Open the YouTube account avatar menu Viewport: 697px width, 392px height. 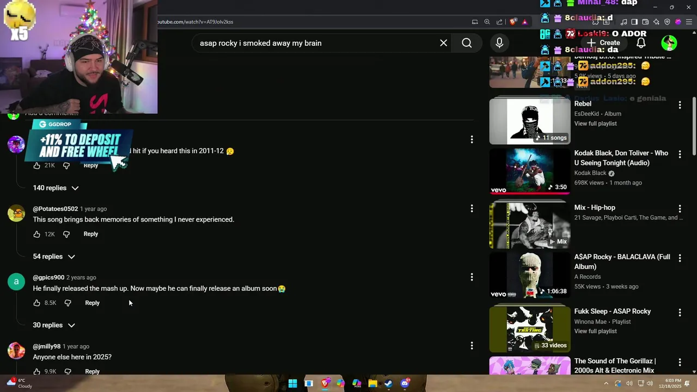pos(669,43)
